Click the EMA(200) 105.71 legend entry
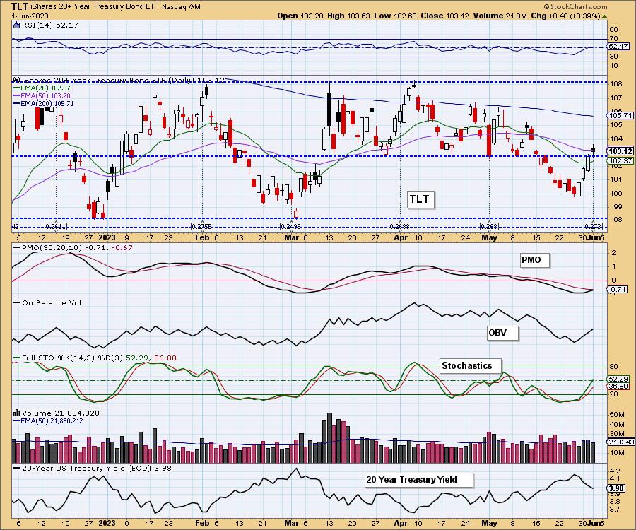 click(43, 103)
